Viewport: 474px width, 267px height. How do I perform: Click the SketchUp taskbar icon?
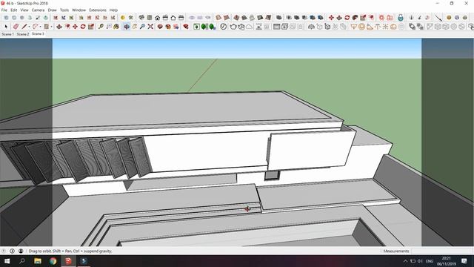click(x=68, y=261)
